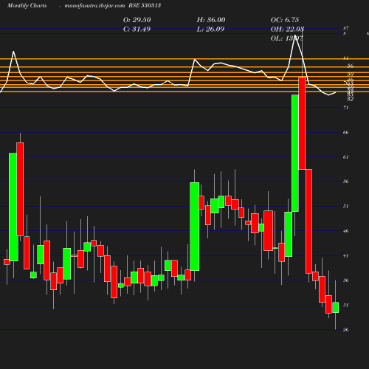The image size is (369, 369).
Task: Click the Monthly Charts title text
Action: (27, 5)
